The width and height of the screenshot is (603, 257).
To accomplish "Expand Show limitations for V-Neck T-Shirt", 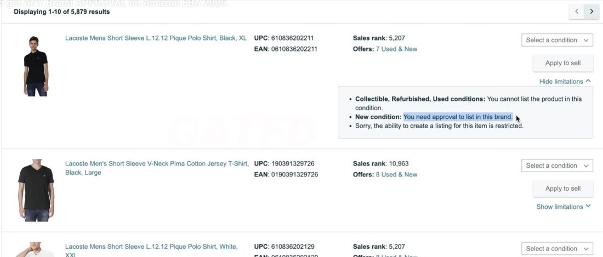I will coord(563,207).
